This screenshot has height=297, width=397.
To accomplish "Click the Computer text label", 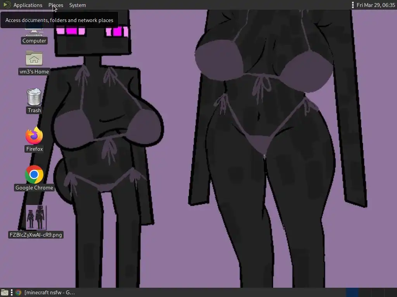I will coord(34,41).
